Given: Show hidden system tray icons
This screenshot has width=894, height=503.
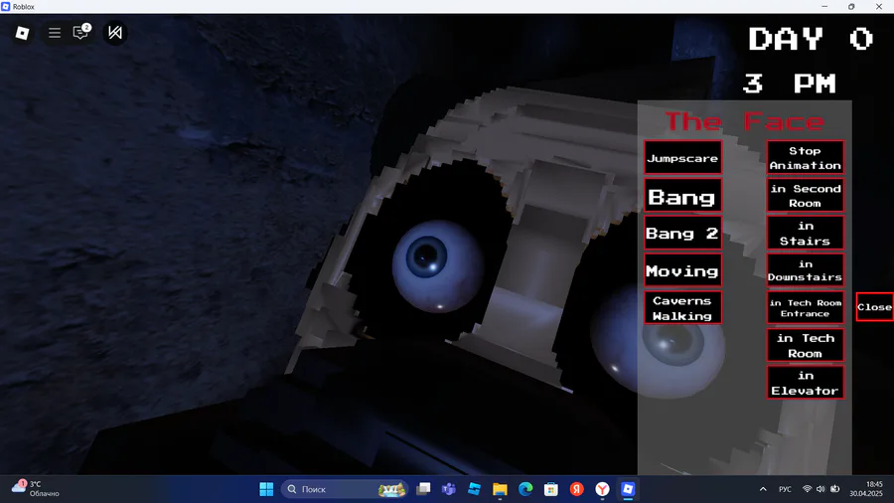Looking at the screenshot, I should click(x=763, y=489).
